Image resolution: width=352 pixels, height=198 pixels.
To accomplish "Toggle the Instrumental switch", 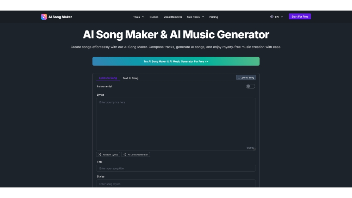I will tap(251, 86).
